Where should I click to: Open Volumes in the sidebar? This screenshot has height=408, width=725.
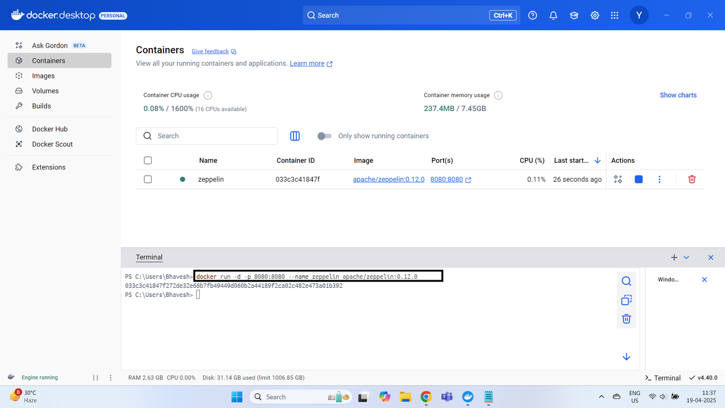pos(59,91)
